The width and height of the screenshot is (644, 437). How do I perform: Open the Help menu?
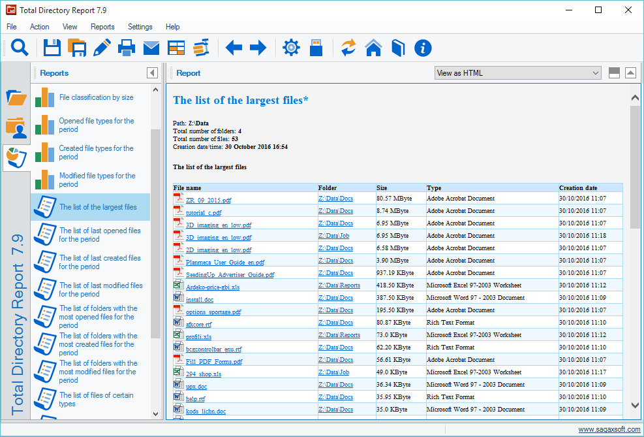coord(172,27)
